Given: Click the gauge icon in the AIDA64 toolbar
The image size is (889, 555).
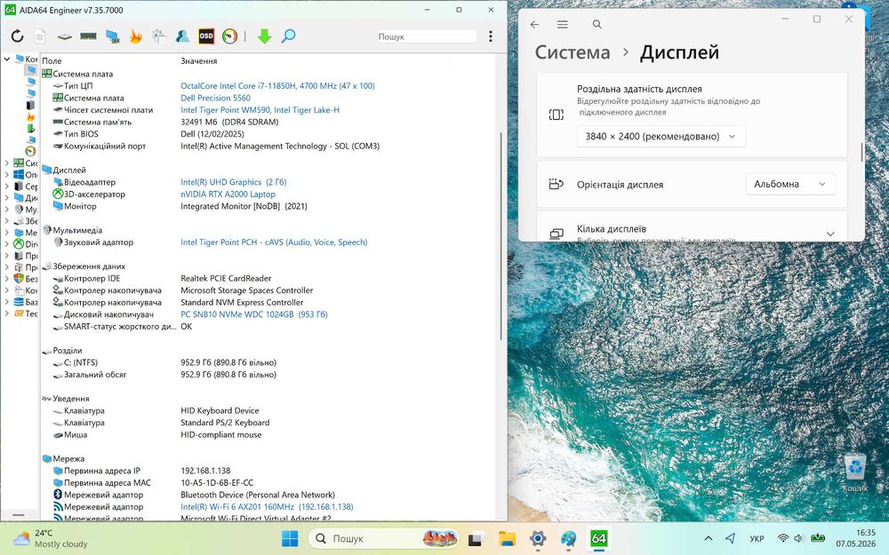Looking at the screenshot, I should (229, 36).
